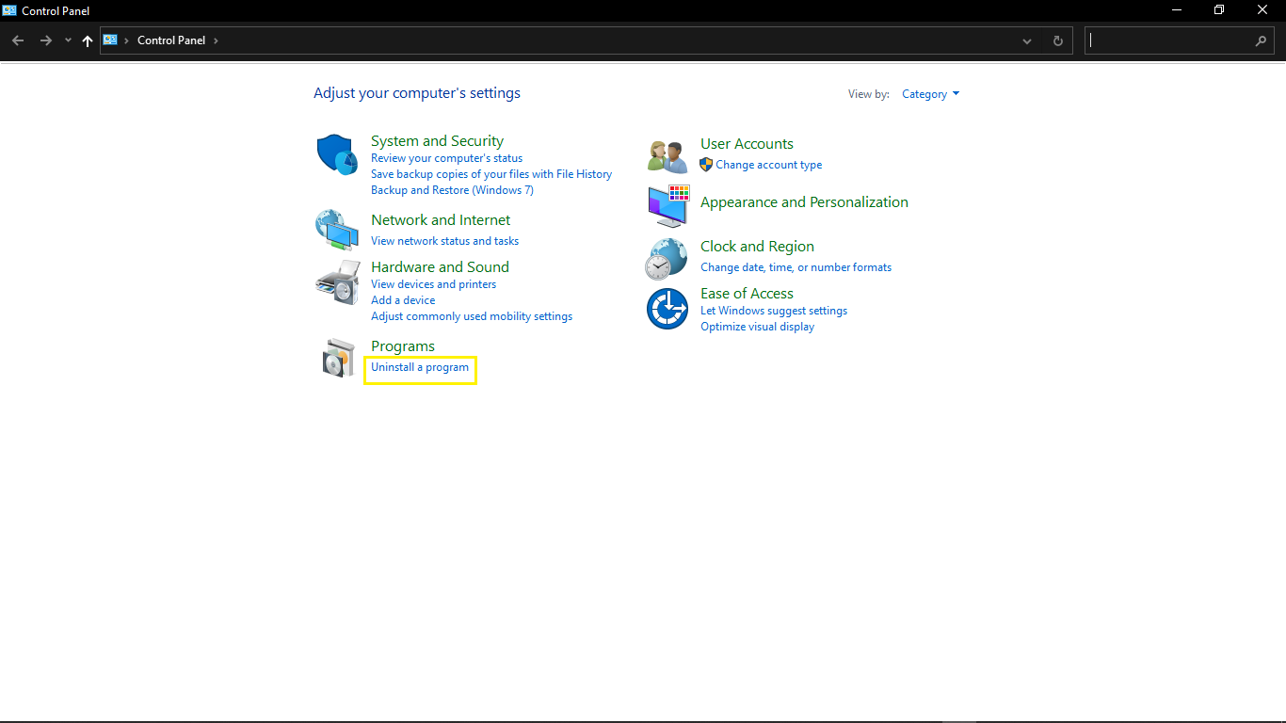Click inside the Control Panel search box

[1167, 40]
